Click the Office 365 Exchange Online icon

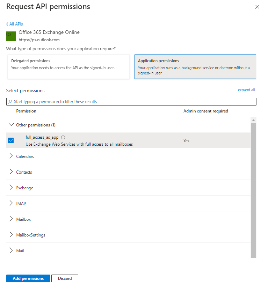tap(11, 36)
